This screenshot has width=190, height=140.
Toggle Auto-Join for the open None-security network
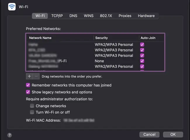pos(142,61)
